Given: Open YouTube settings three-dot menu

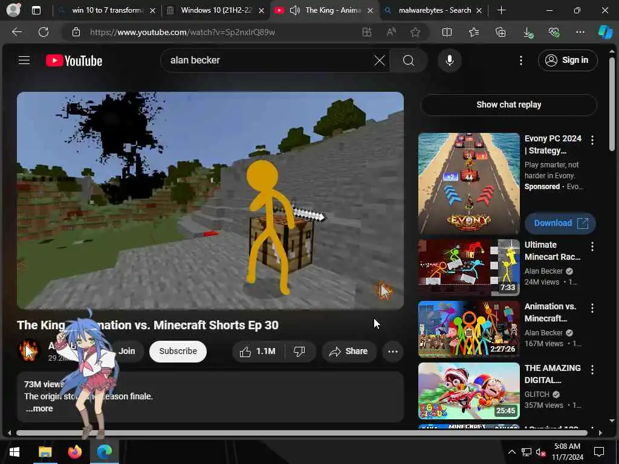Looking at the screenshot, I should 520,60.
